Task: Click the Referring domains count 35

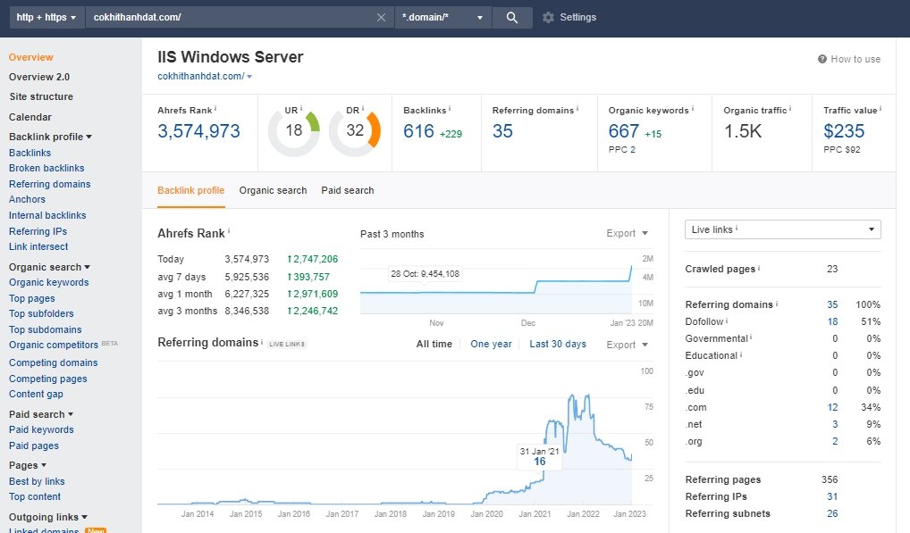Action: tap(502, 131)
